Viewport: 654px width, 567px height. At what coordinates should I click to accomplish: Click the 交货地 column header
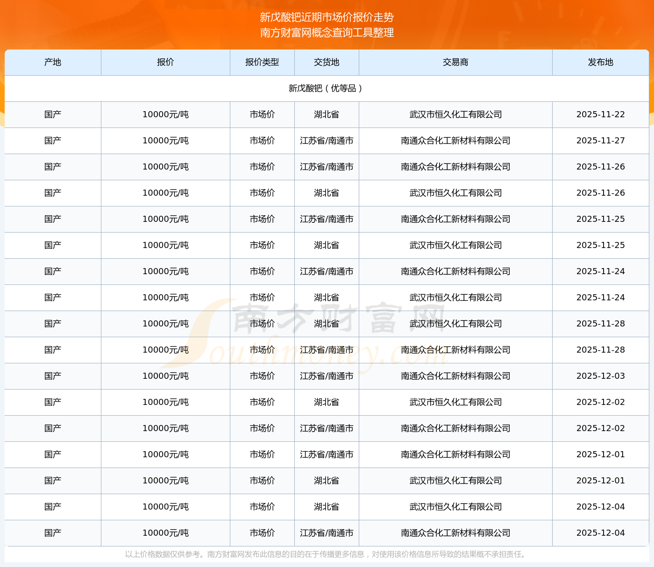(x=327, y=62)
